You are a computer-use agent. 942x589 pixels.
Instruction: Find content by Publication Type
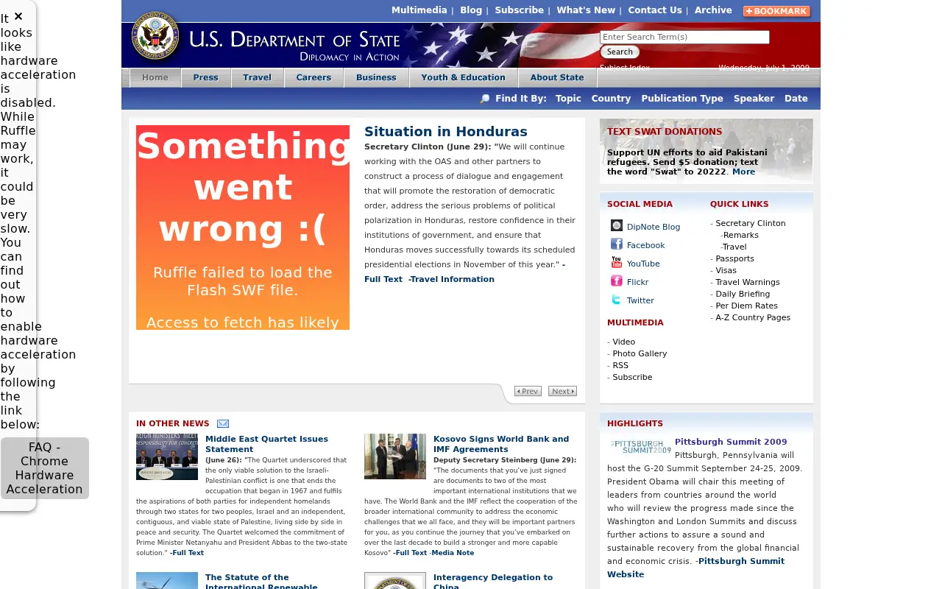coord(682,99)
